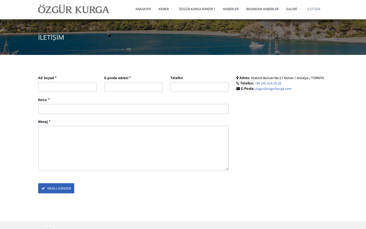The image size is (366, 229).
Task: Open the GALERİ menu item
Action: pos(292,9)
